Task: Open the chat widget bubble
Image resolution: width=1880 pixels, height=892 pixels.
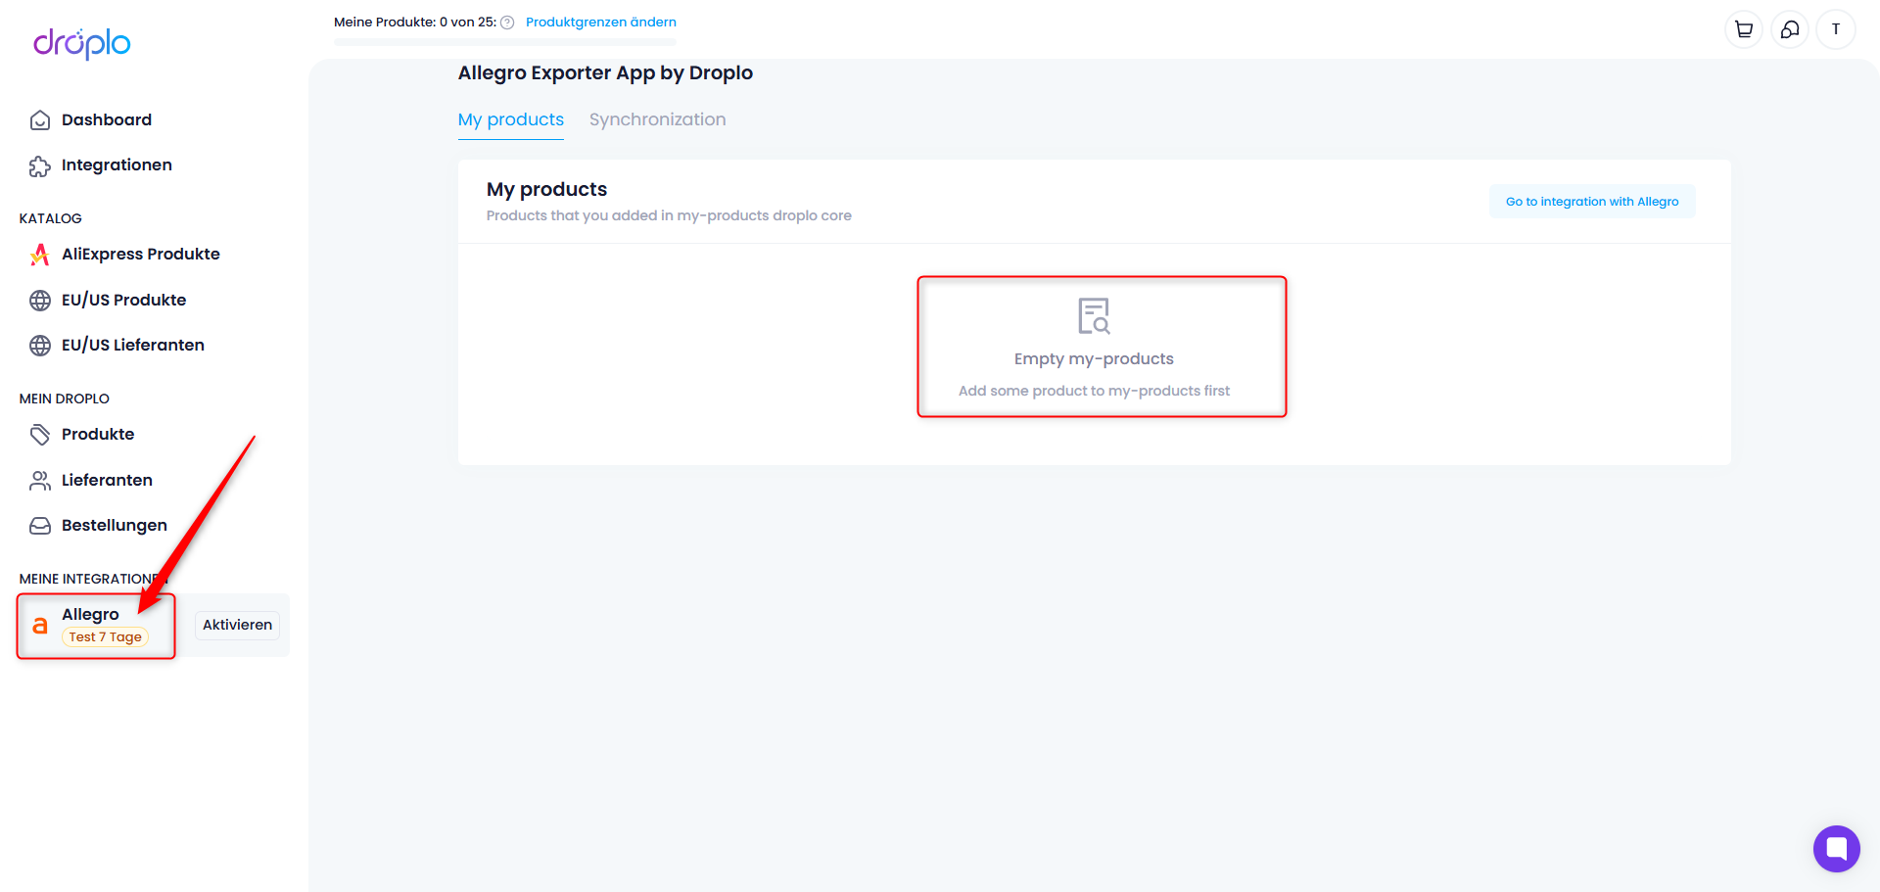Action: click(x=1837, y=849)
